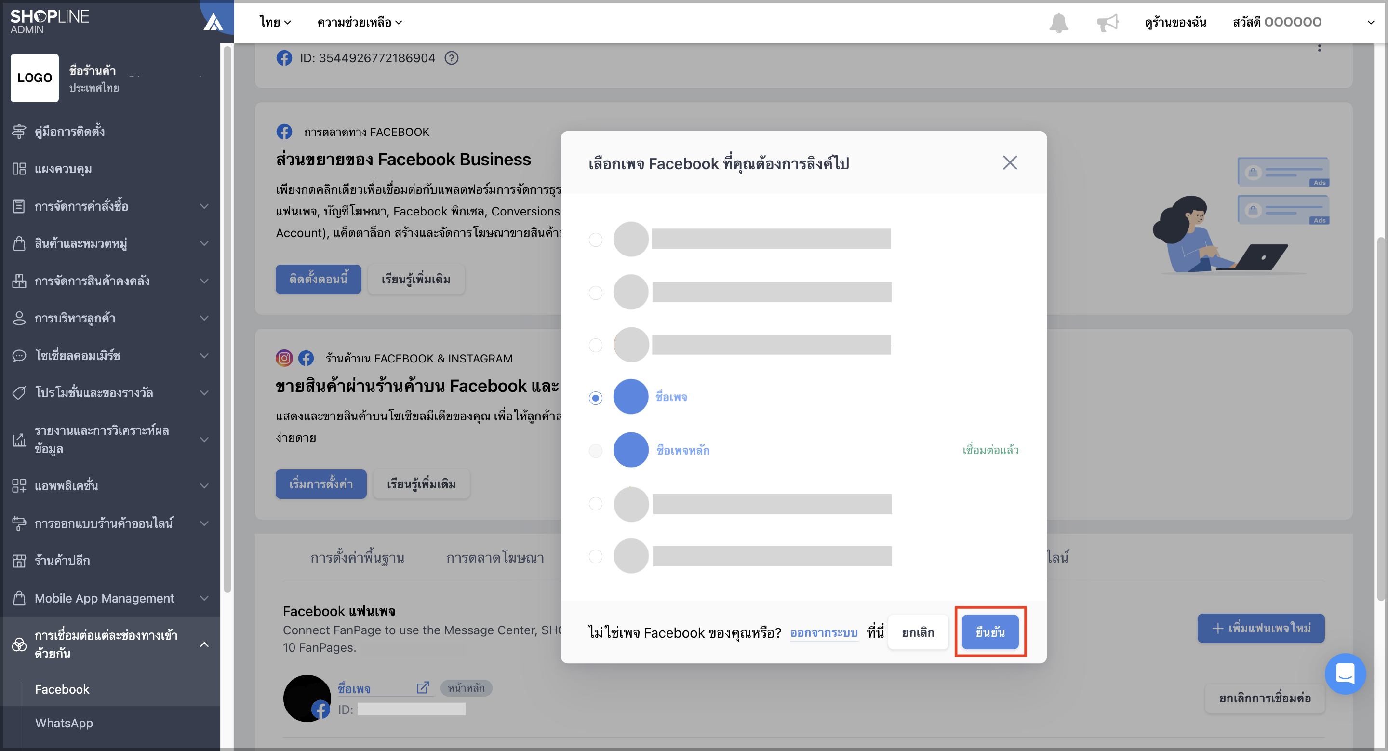
Task: Select the sixth page radio button
Action: (595, 503)
